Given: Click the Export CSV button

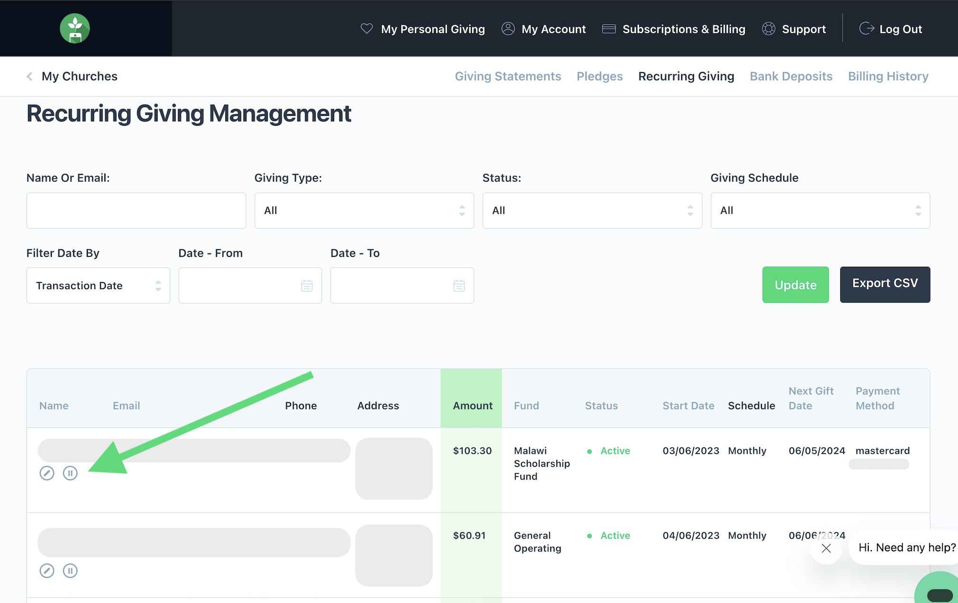Looking at the screenshot, I should [x=885, y=284].
